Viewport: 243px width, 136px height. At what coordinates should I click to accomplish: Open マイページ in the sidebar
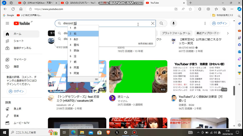tap(21, 59)
